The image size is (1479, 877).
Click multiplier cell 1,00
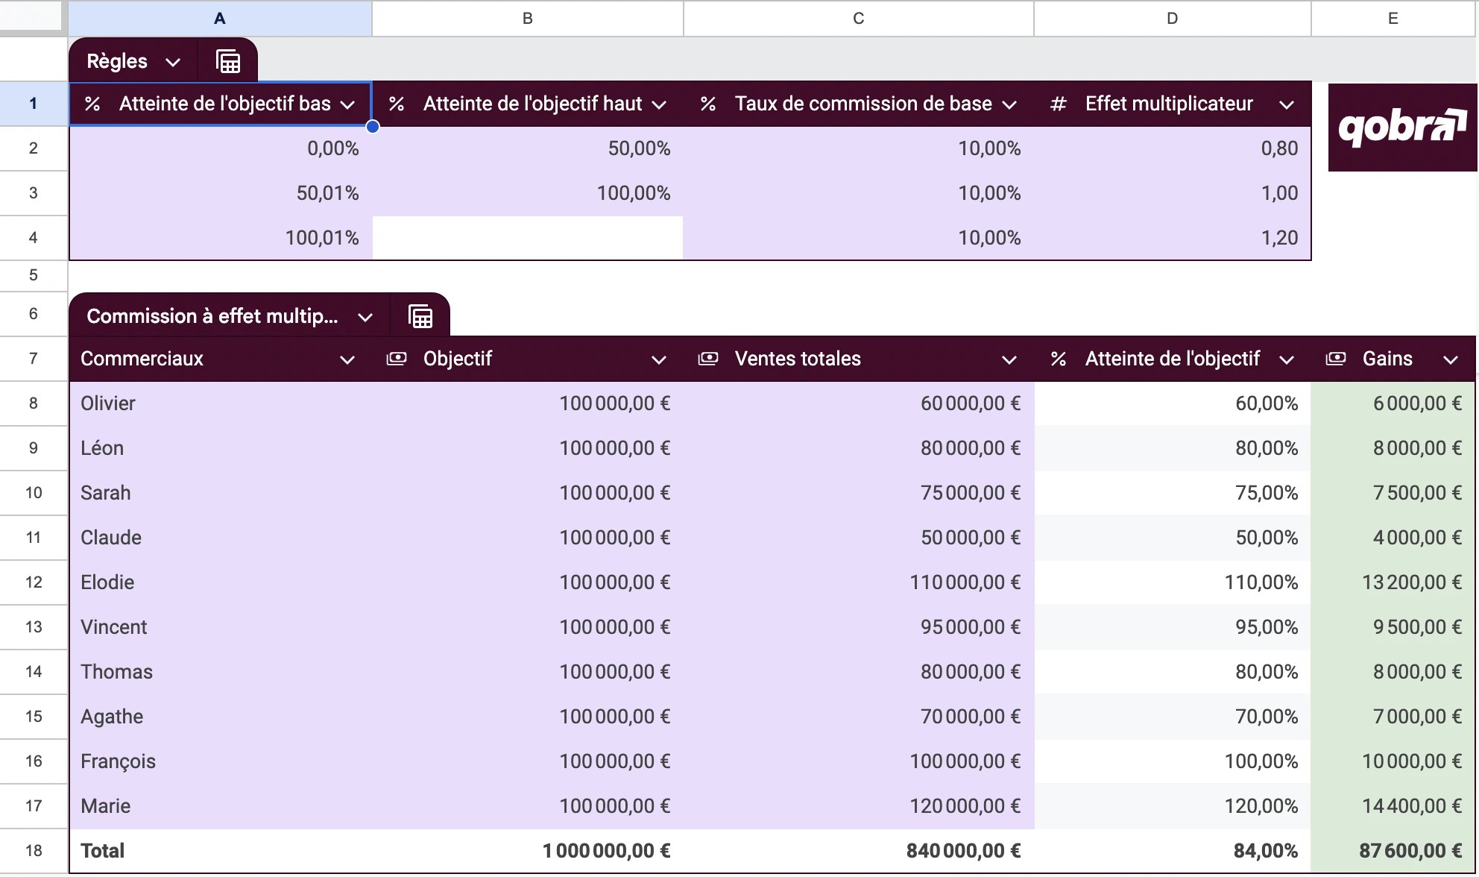[x=1173, y=193]
